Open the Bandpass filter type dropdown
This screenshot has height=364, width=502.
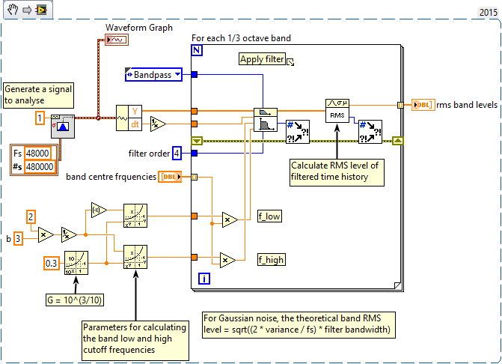[178, 74]
